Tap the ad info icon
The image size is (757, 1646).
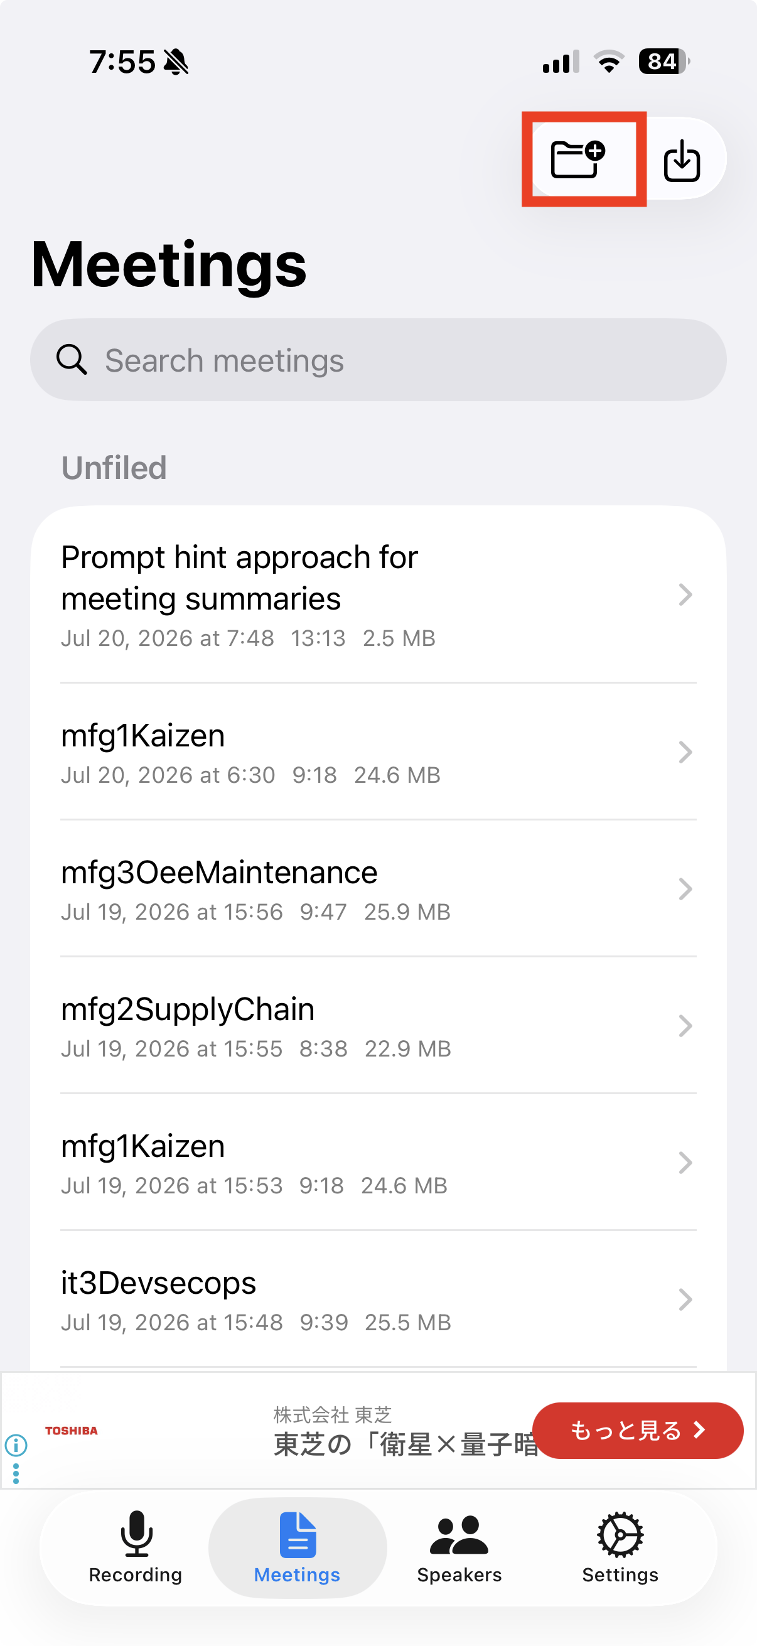pyautogui.click(x=16, y=1444)
